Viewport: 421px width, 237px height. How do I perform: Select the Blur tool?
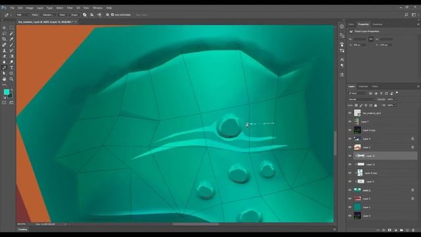click(x=4, y=62)
